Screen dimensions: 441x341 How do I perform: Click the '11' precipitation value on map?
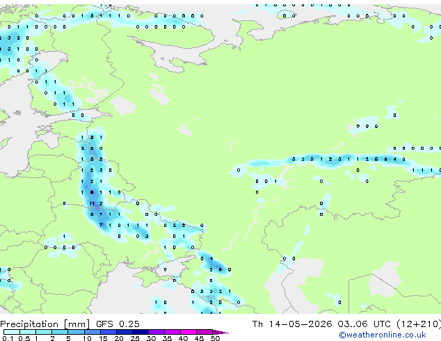(x=92, y=203)
